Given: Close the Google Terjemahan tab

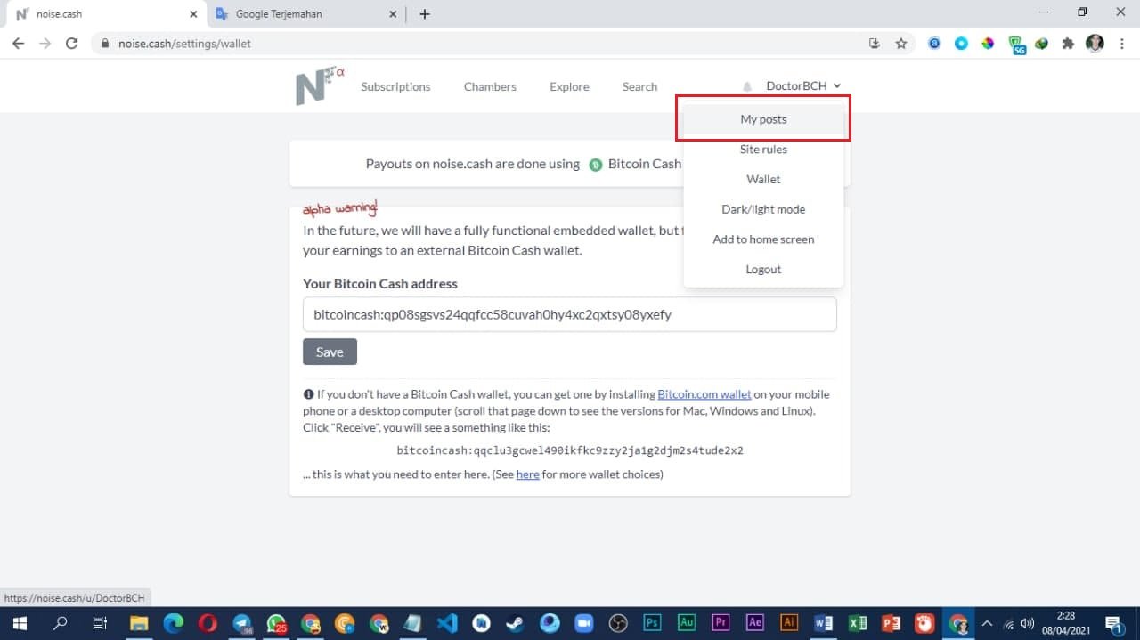Looking at the screenshot, I should tap(394, 14).
